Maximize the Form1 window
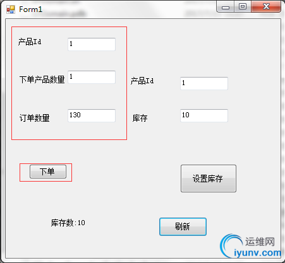285x263 pixels. [x=243, y=7]
